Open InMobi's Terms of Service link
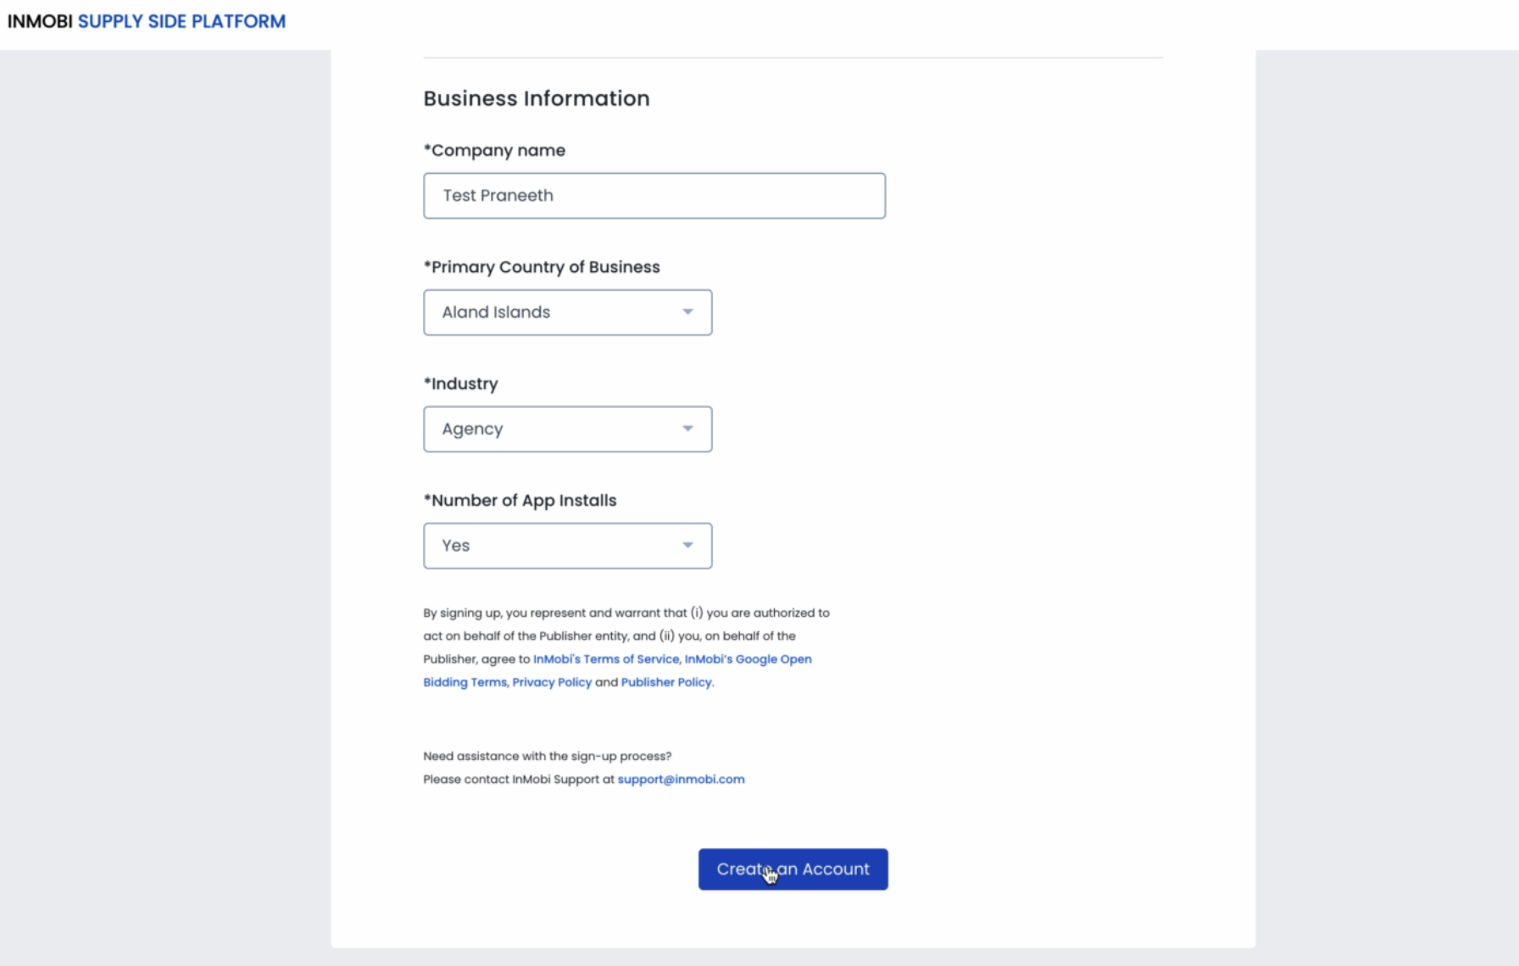1519x966 pixels. [606, 659]
